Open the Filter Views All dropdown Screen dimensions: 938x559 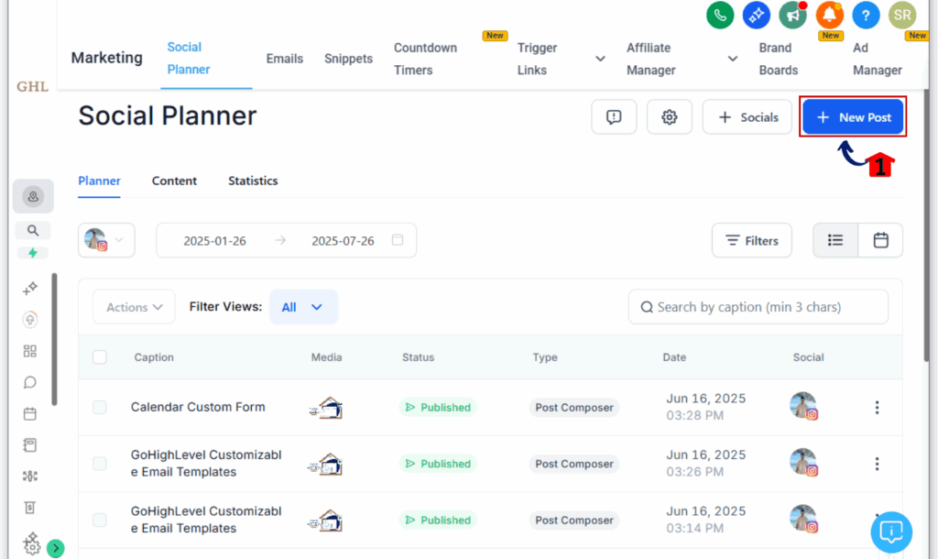pos(303,307)
